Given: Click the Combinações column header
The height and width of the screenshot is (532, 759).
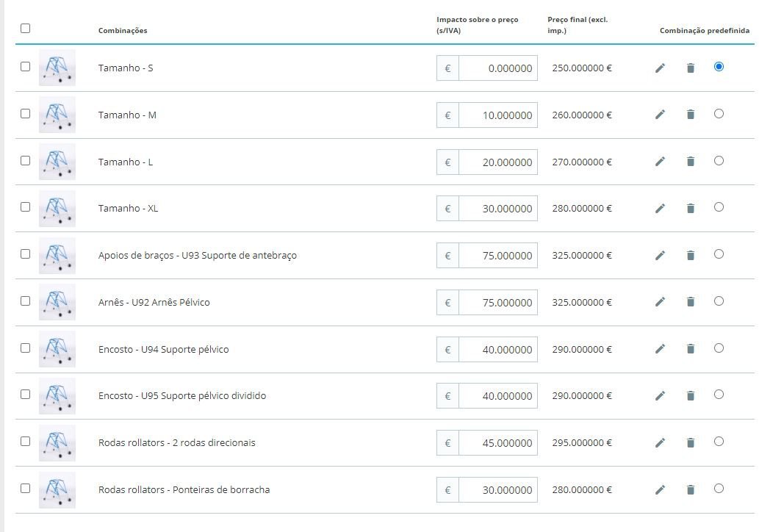Looking at the screenshot, I should (123, 31).
